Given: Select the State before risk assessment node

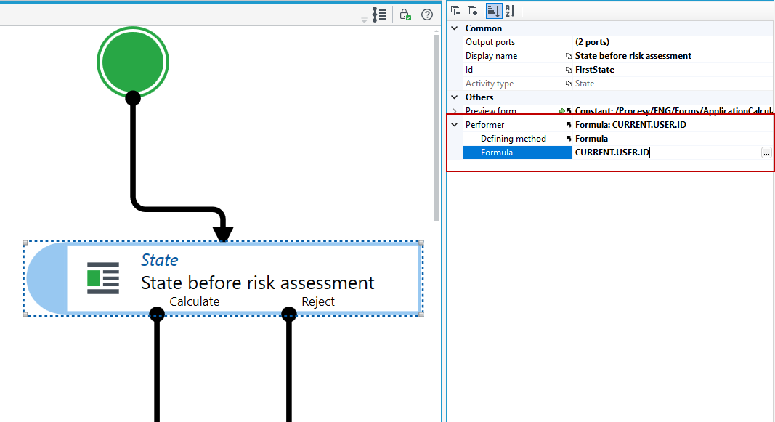Looking at the screenshot, I should [x=224, y=279].
